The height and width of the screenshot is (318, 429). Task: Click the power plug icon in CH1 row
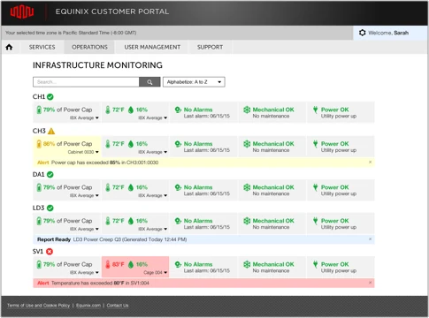pyautogui.click(x=315, y=110)
